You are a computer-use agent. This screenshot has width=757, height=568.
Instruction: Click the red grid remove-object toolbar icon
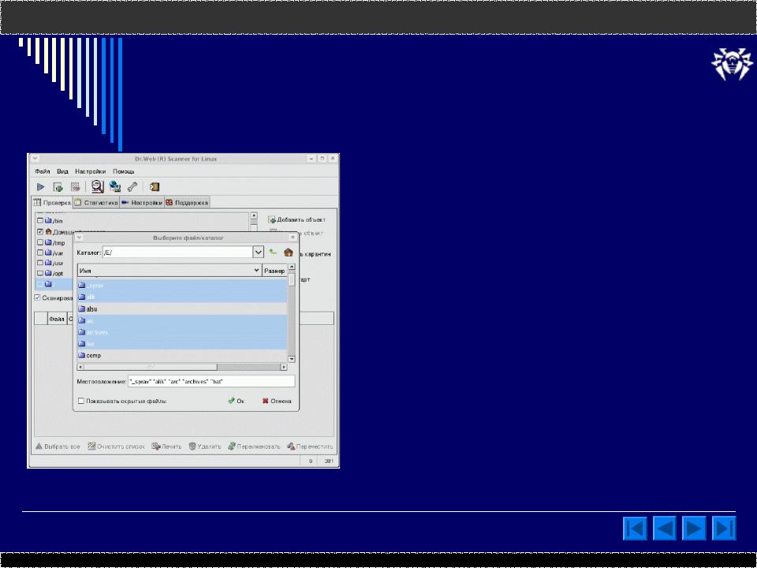click(76, 187)
